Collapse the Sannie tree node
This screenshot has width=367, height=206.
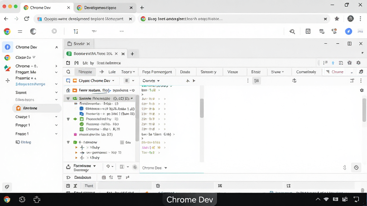click(68, 99)
